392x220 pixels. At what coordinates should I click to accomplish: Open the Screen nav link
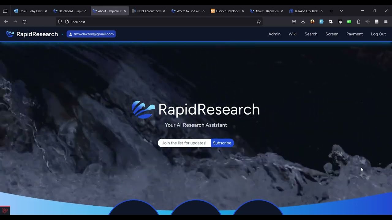tap(332, 34)
